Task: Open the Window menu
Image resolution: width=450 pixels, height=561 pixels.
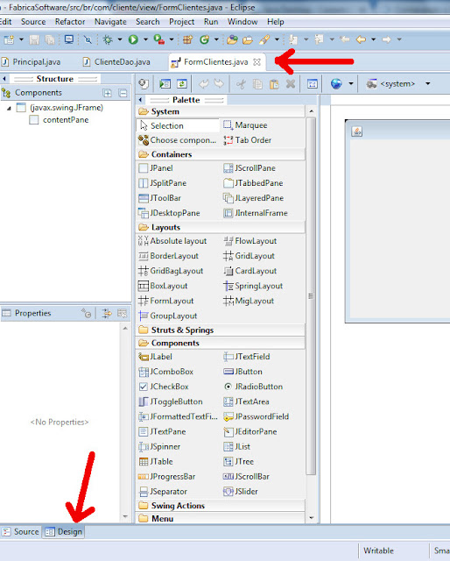Action: tap(243, 22)
